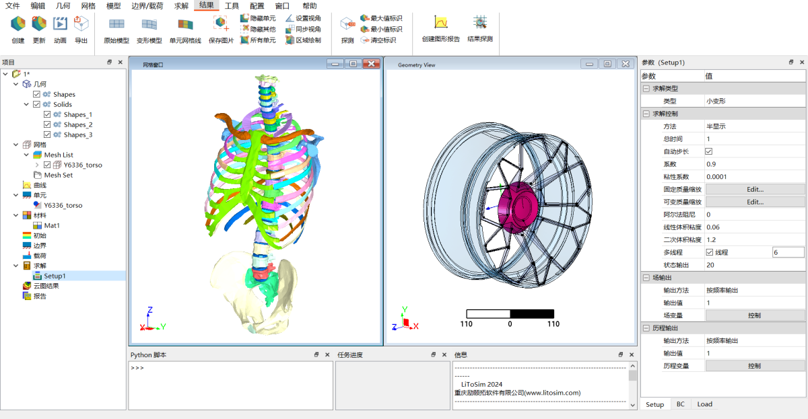Disable the 多线程 multithread checkbox
This screenshot has height=419, width=808.
pos(709,252)
